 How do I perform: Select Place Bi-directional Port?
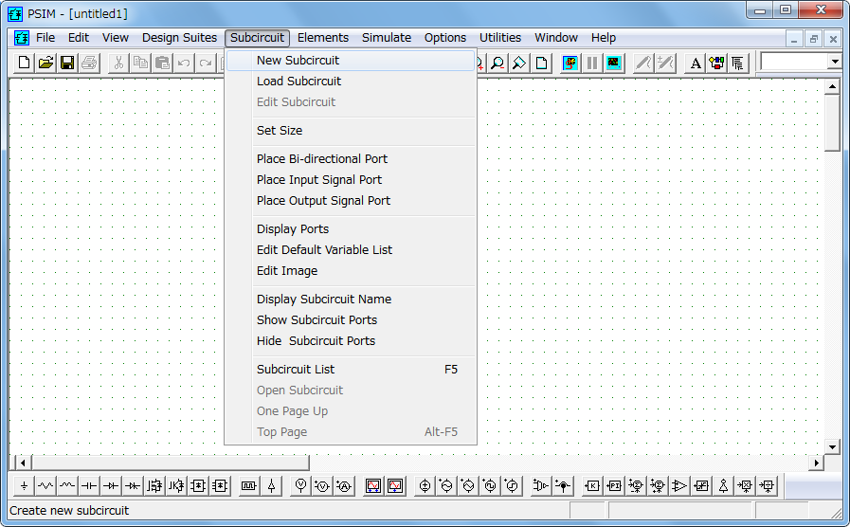point(351,159)
